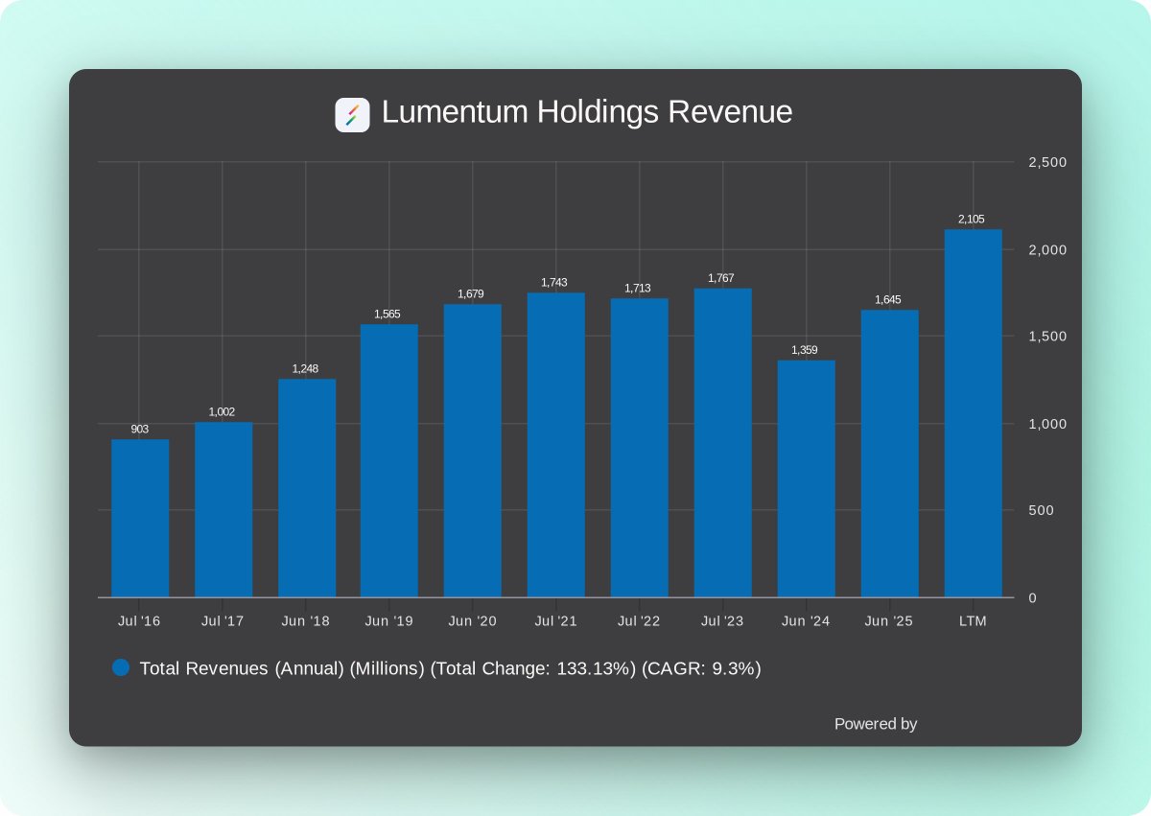Click the Jul '21 x-axis label
The image size is (1151, 816).
pos(555,621)
